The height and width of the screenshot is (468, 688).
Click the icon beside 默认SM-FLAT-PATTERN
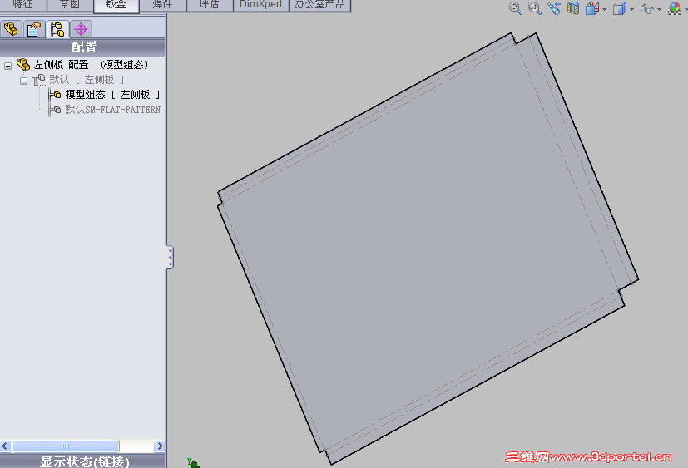(56, 110)
